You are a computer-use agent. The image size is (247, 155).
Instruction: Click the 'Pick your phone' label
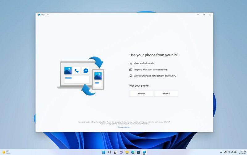click(139, 86)
